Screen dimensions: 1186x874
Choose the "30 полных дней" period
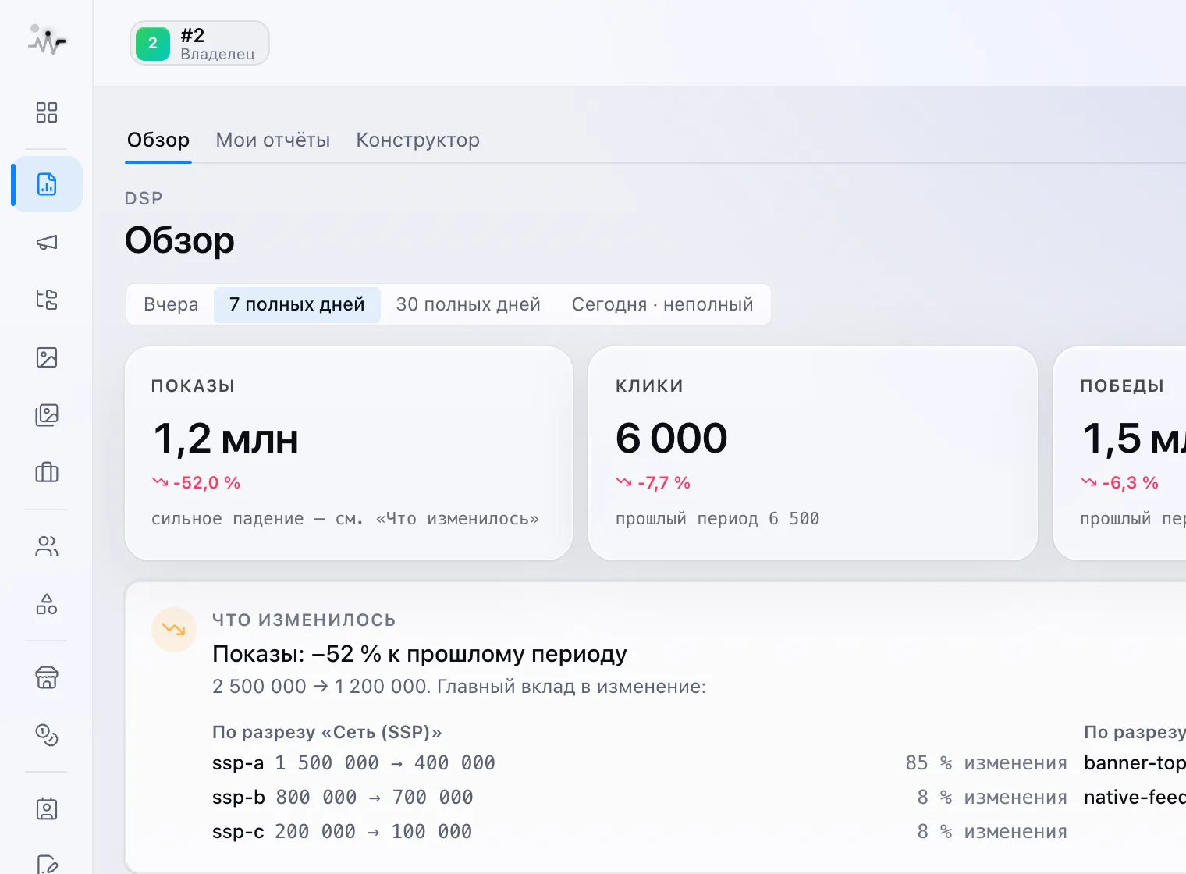click(468, 304)
